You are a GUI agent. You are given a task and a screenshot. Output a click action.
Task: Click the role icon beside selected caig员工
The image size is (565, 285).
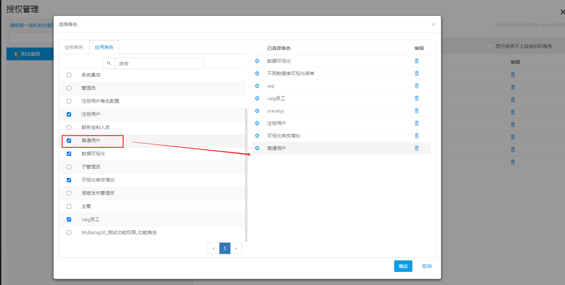pyautogui.click(x=257, y=98)
